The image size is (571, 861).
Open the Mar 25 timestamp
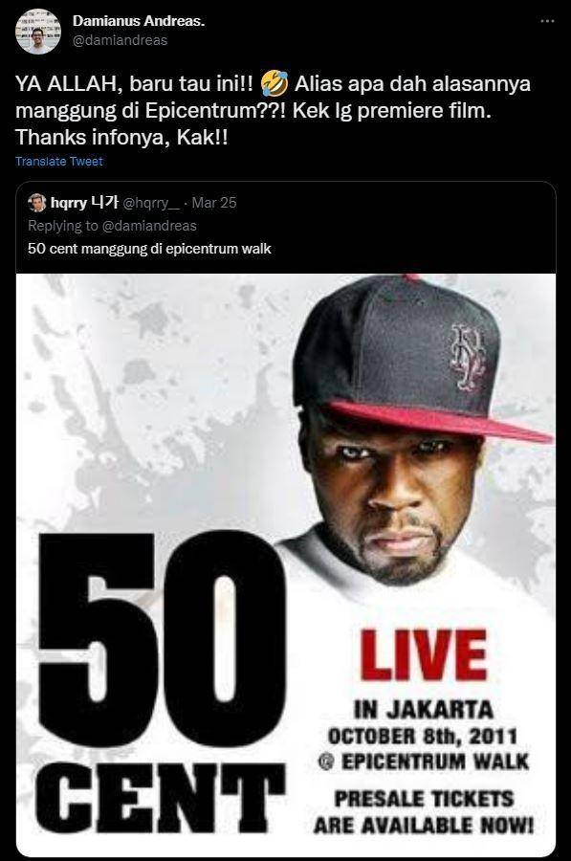[x=214, y=203]
